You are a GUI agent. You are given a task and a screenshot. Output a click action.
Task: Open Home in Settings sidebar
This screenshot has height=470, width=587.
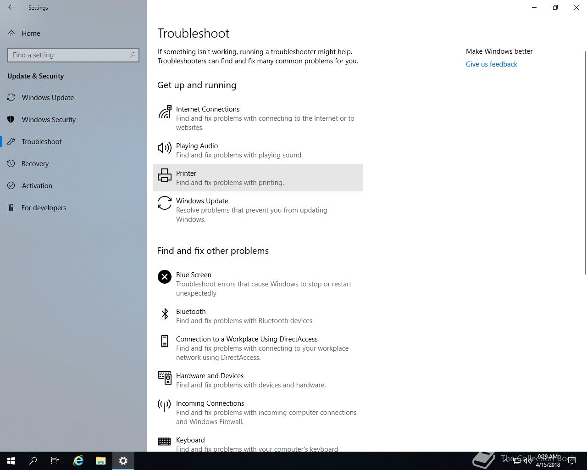(x=73, y=34)
